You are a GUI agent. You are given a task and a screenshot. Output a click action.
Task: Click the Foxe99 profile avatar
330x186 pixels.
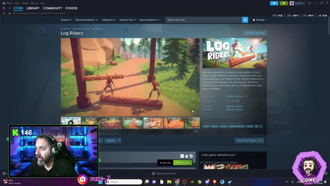[x=292, y=3]
